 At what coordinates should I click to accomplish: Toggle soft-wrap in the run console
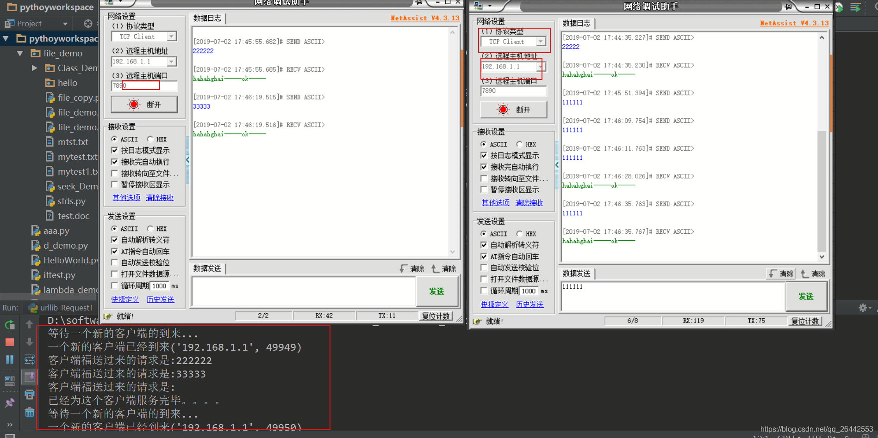click(29, 359)
